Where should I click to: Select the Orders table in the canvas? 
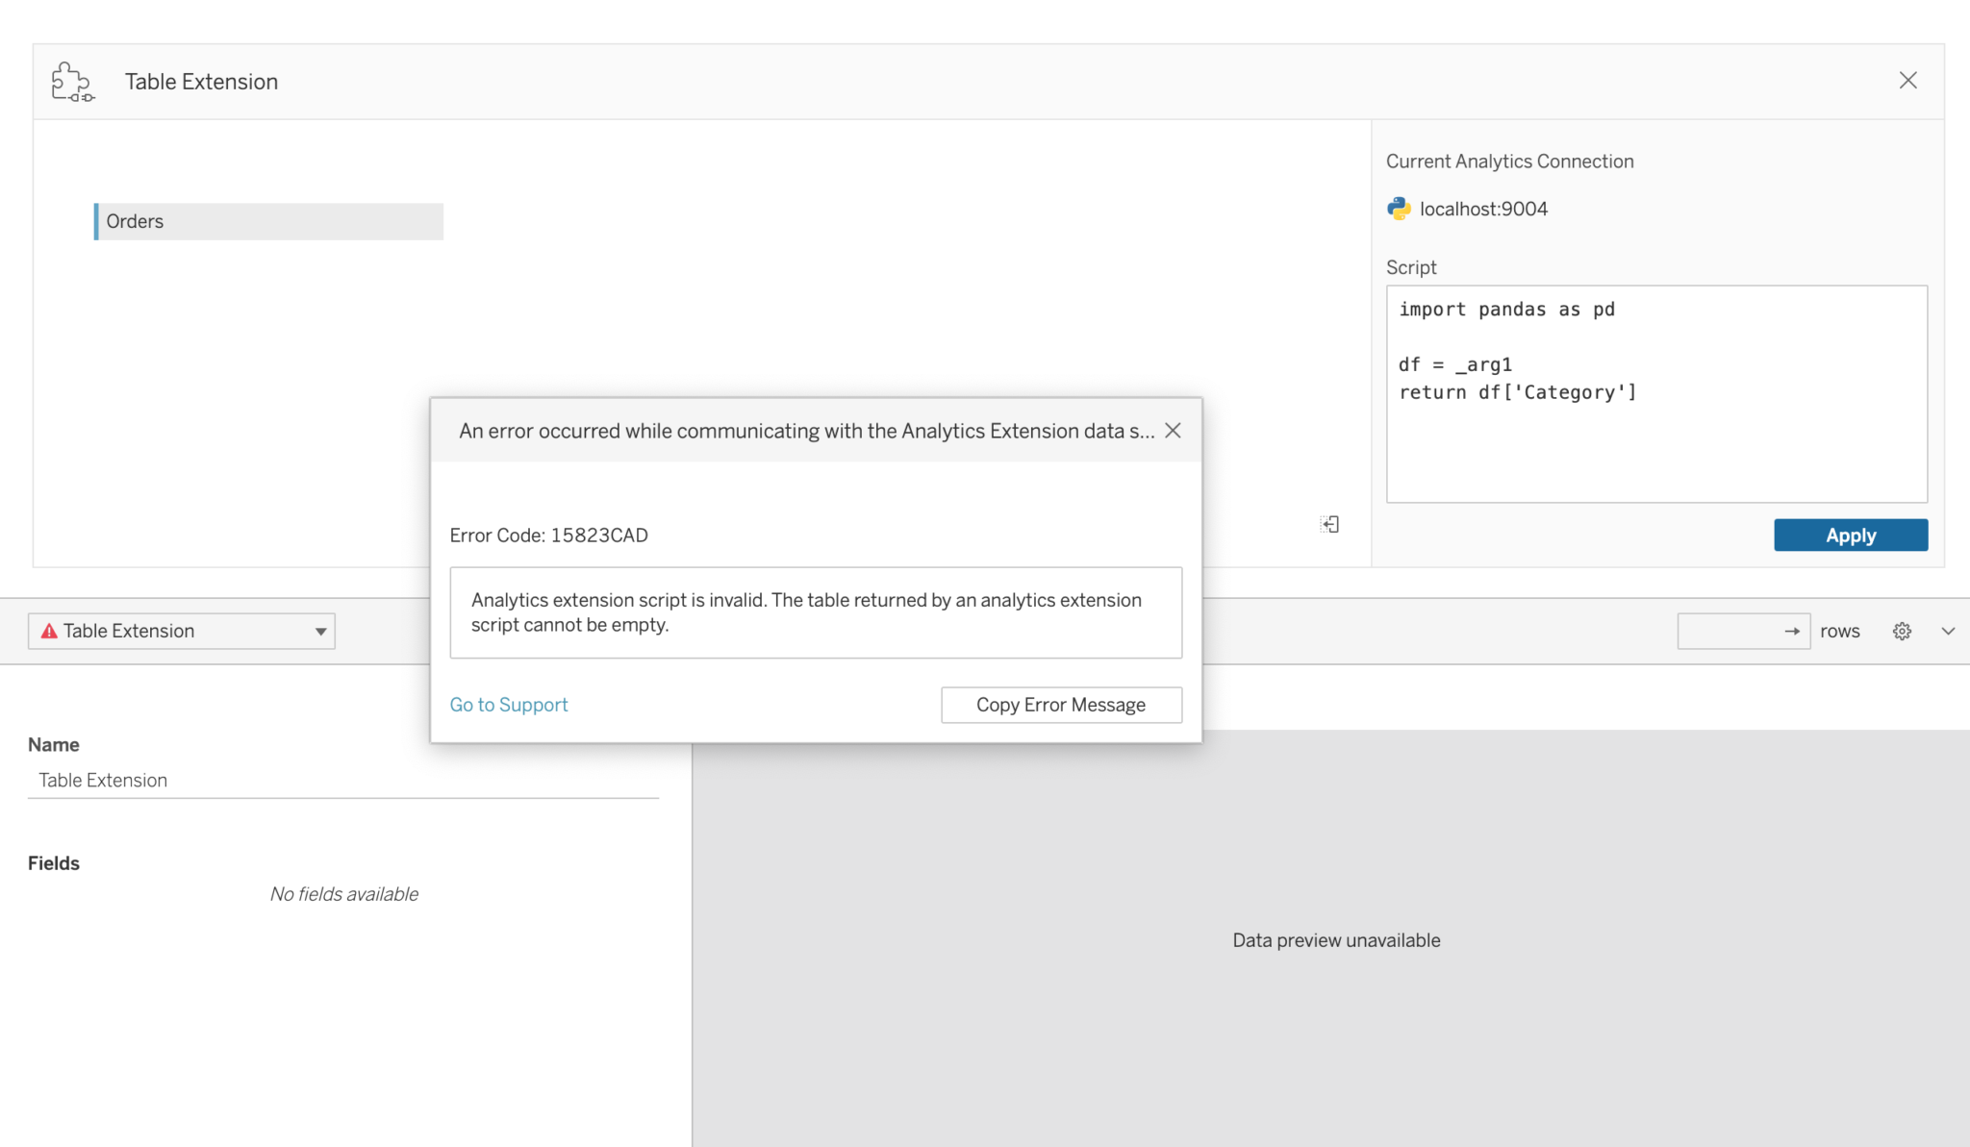coord(269,221)
